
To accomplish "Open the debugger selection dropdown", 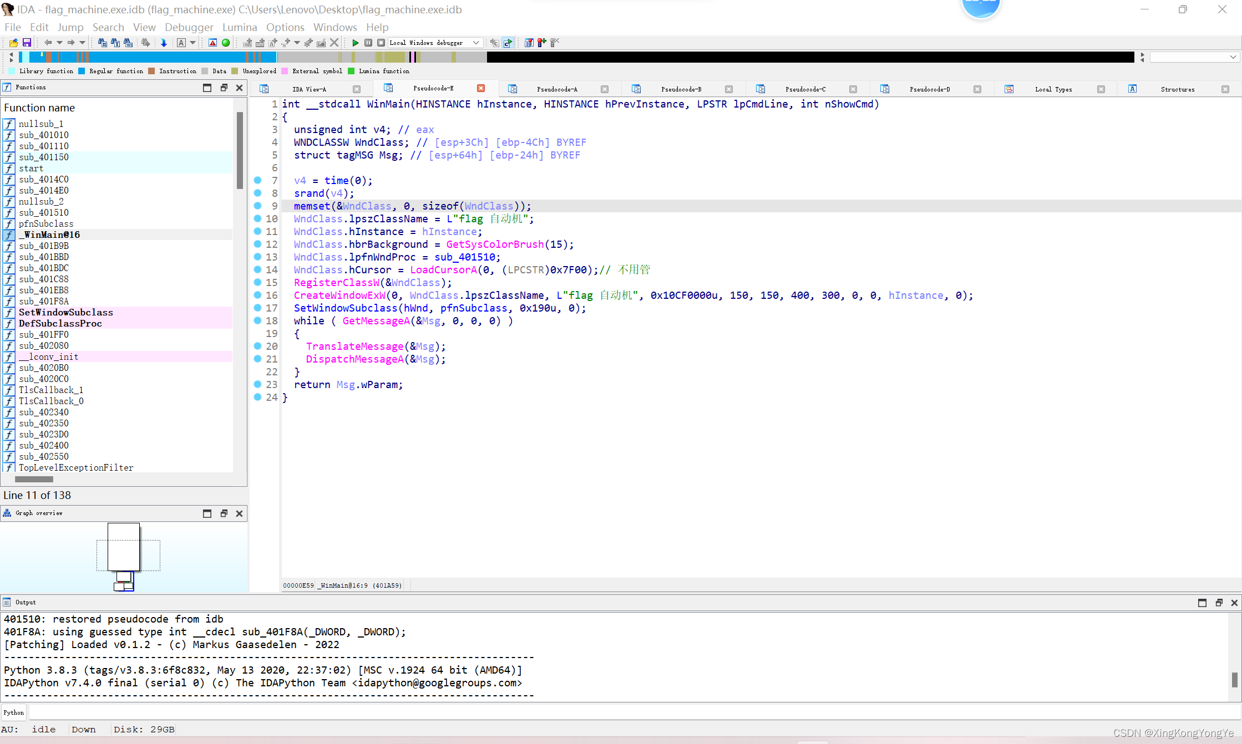I will (475, 43).
